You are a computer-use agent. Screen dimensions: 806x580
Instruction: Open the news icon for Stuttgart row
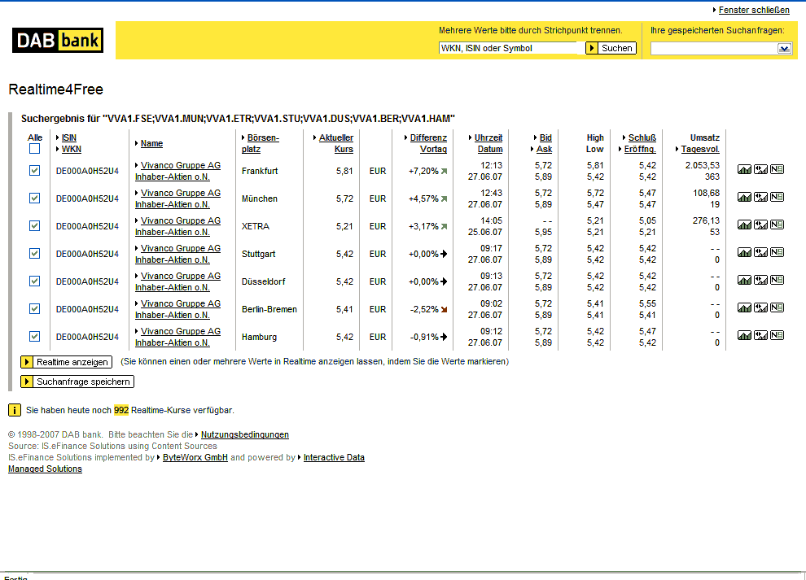778,253
